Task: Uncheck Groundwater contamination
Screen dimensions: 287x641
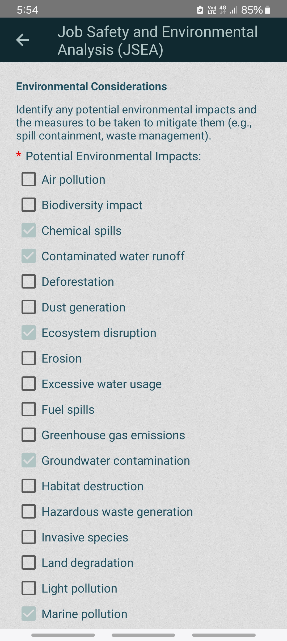Action: (29, 460)
